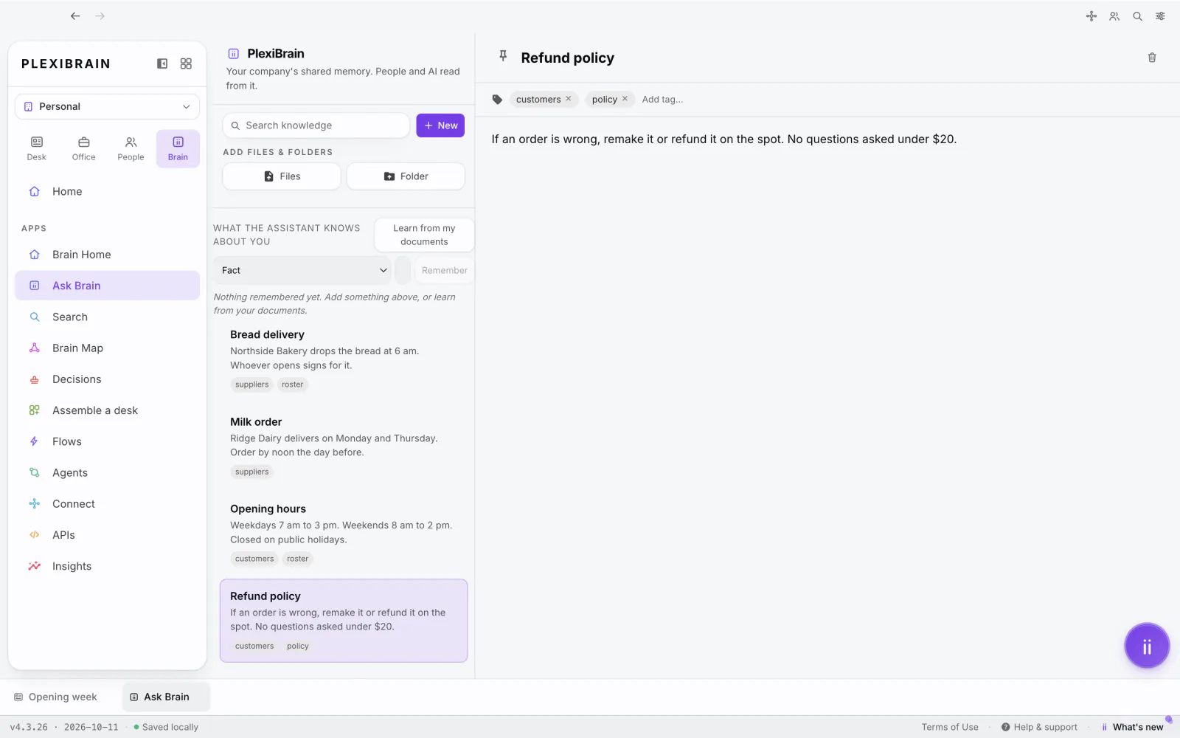Click the customers tag under Opening hours
The image size is (1180, 738).
point(254,559)
